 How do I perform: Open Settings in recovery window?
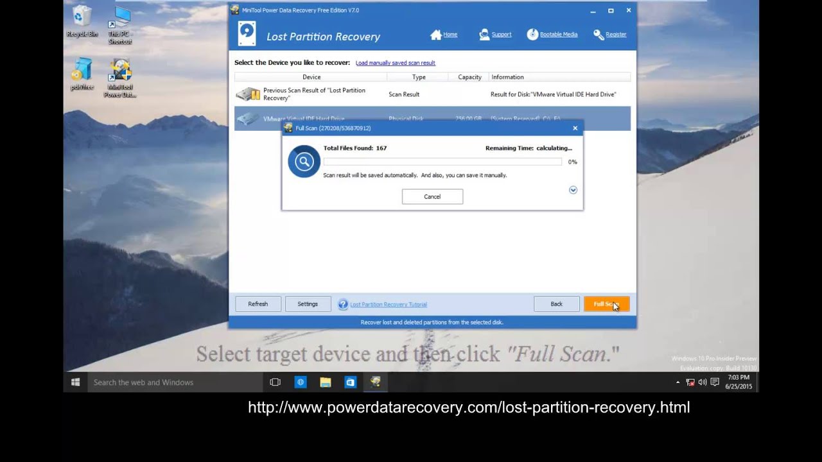point(308,304)
